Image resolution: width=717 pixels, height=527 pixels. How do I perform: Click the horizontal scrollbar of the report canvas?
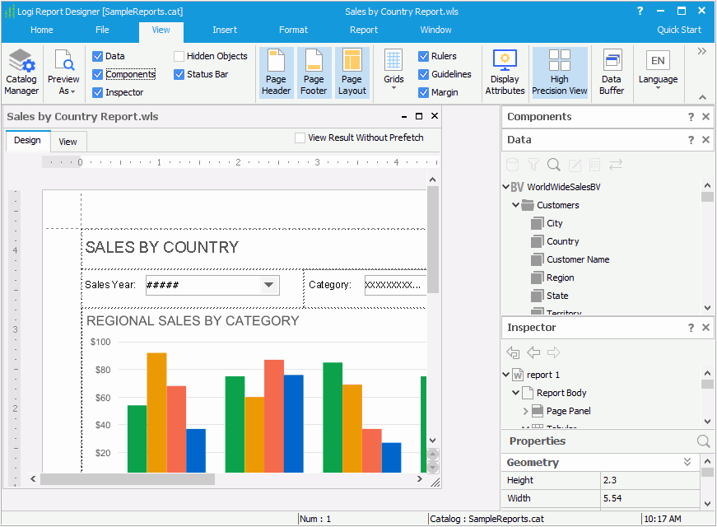click(x=127, y=479)
